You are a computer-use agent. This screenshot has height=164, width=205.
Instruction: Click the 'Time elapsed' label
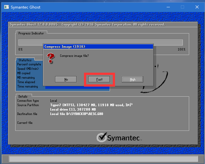tap(26, 82)
